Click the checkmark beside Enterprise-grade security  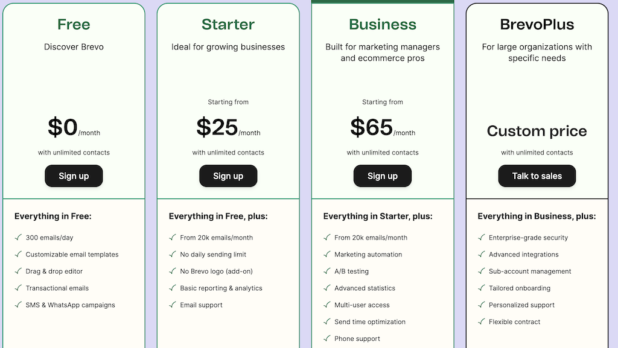pyautogui.click(x=481, y=238)
